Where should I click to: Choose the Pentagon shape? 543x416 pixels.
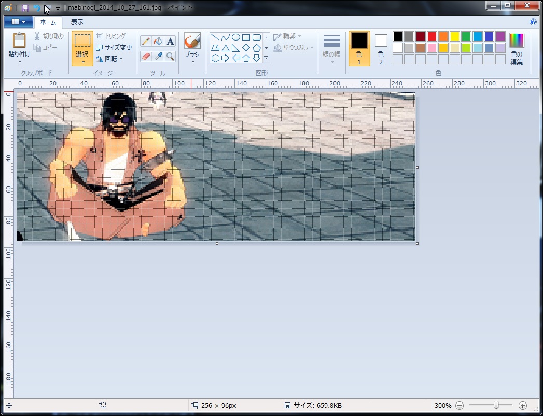(x=257, y=47)
